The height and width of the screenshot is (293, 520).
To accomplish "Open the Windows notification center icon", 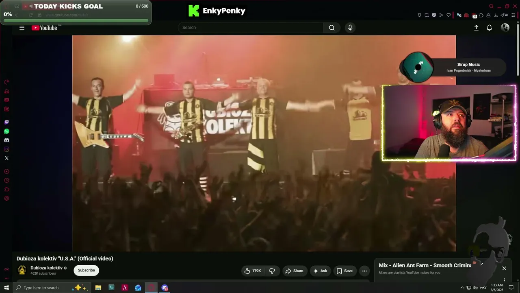I will [x=511, y=288].
